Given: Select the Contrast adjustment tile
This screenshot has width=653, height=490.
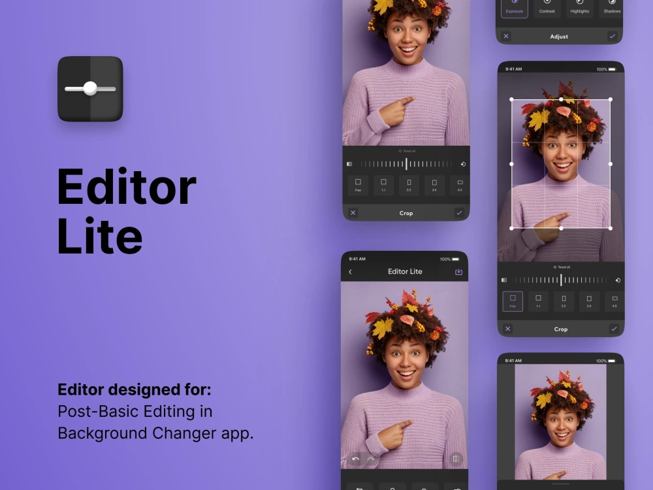Looking at the screenshot, I should [547, 8].
